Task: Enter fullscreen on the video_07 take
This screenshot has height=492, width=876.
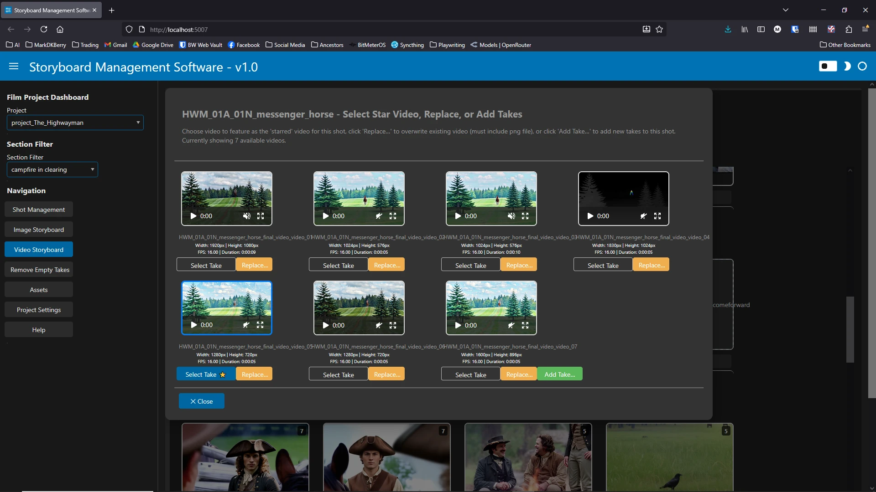Action: tap(525, 325)
